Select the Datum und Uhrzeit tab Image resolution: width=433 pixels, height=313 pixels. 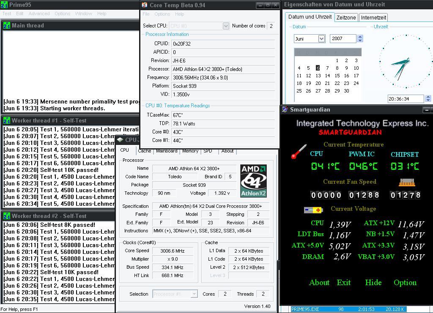310,17
